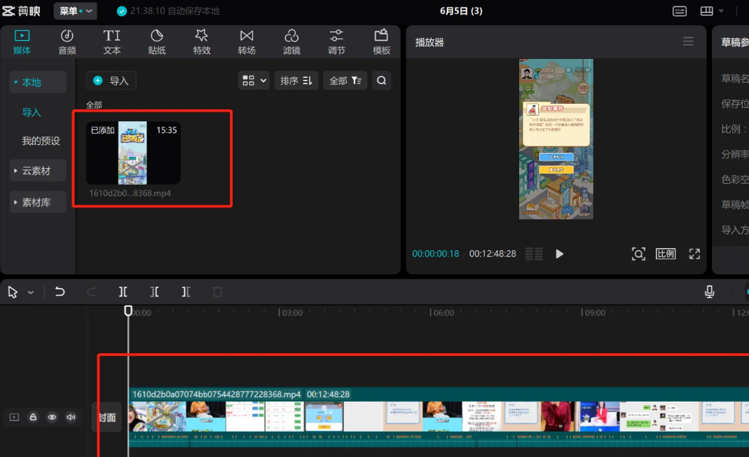The width and height of the screenshot is (749, 457).
Task: Switch to the 音频 tab
Action: 67,42
